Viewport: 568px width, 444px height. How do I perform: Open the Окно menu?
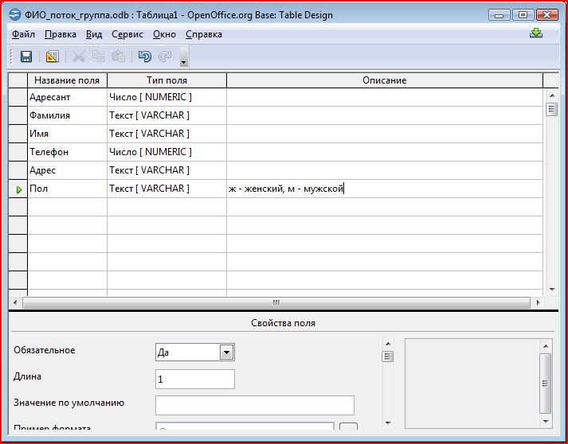164,34
